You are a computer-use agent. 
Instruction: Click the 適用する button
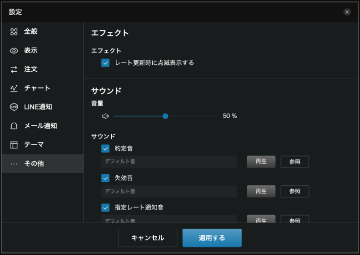point(212,238)
